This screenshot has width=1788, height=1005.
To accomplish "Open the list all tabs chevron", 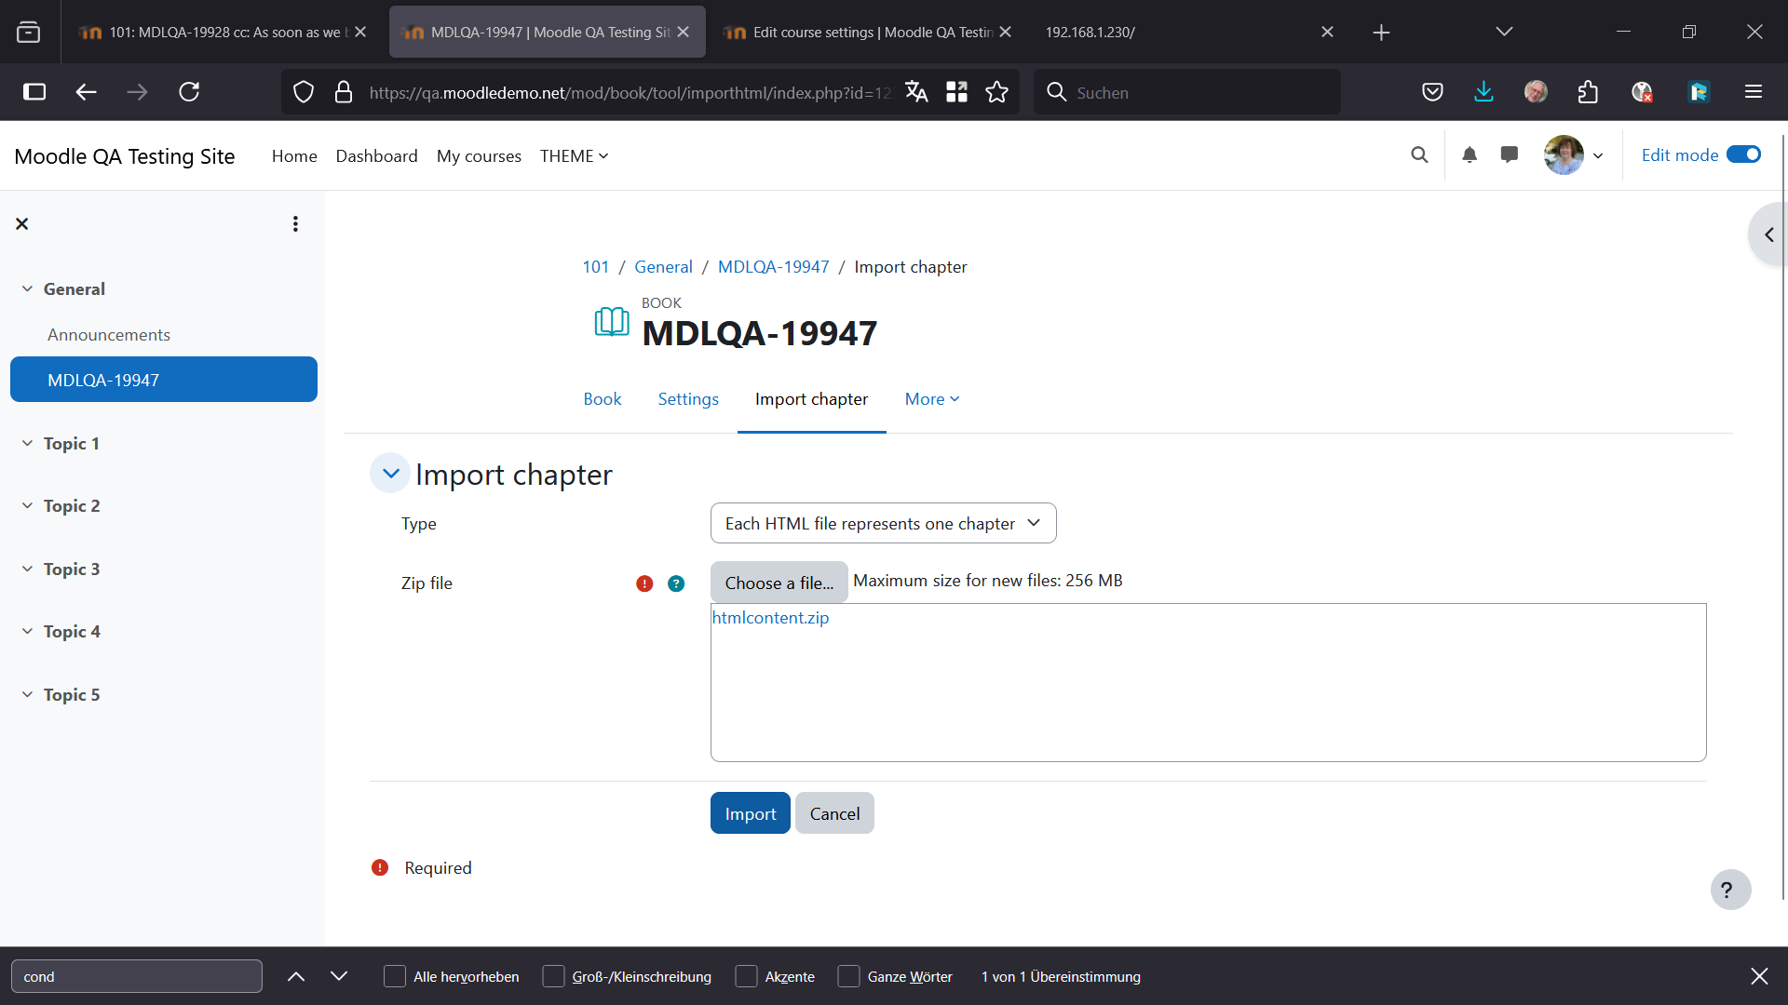I will coord(1504,32).
